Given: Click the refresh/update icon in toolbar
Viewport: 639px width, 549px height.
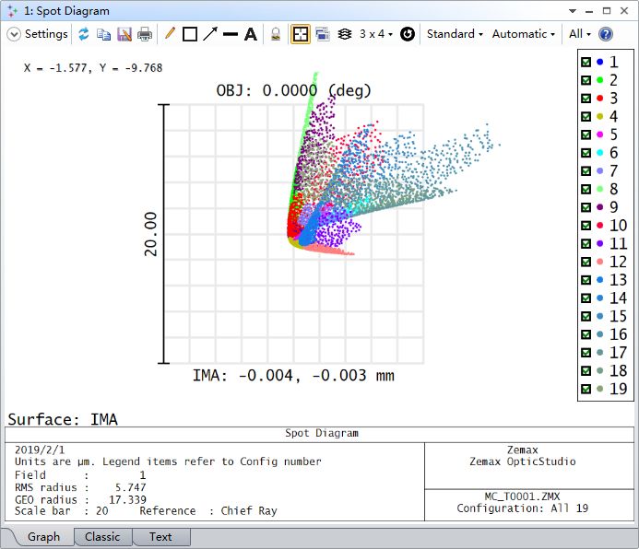Looking at the screenshot, I should tap(84, 34).
